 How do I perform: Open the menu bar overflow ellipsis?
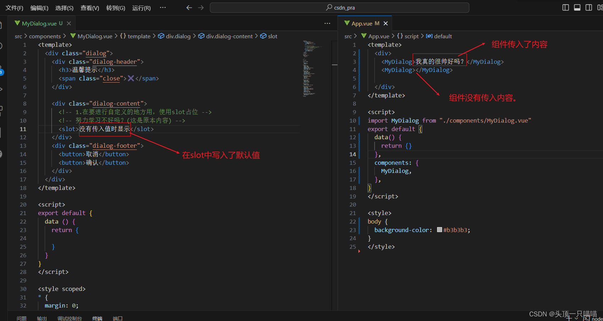pyautogui.click(x=163, y=7)
